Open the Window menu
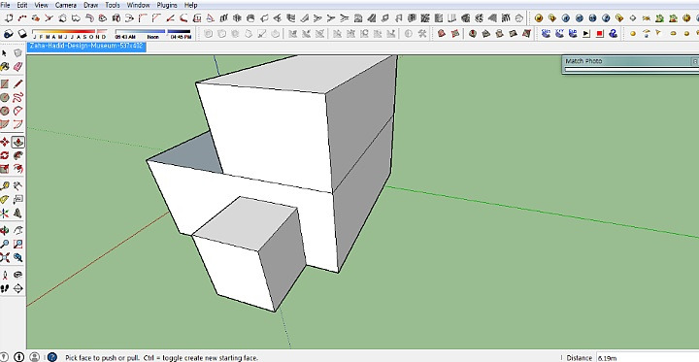Image resolution: width=699 pixels, height=362 pixels. [138, 6]
